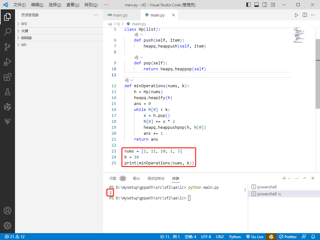320x240 pixels.
Task: Split the editor to the right
Action: pyautogui.click(x=305, y=15)
